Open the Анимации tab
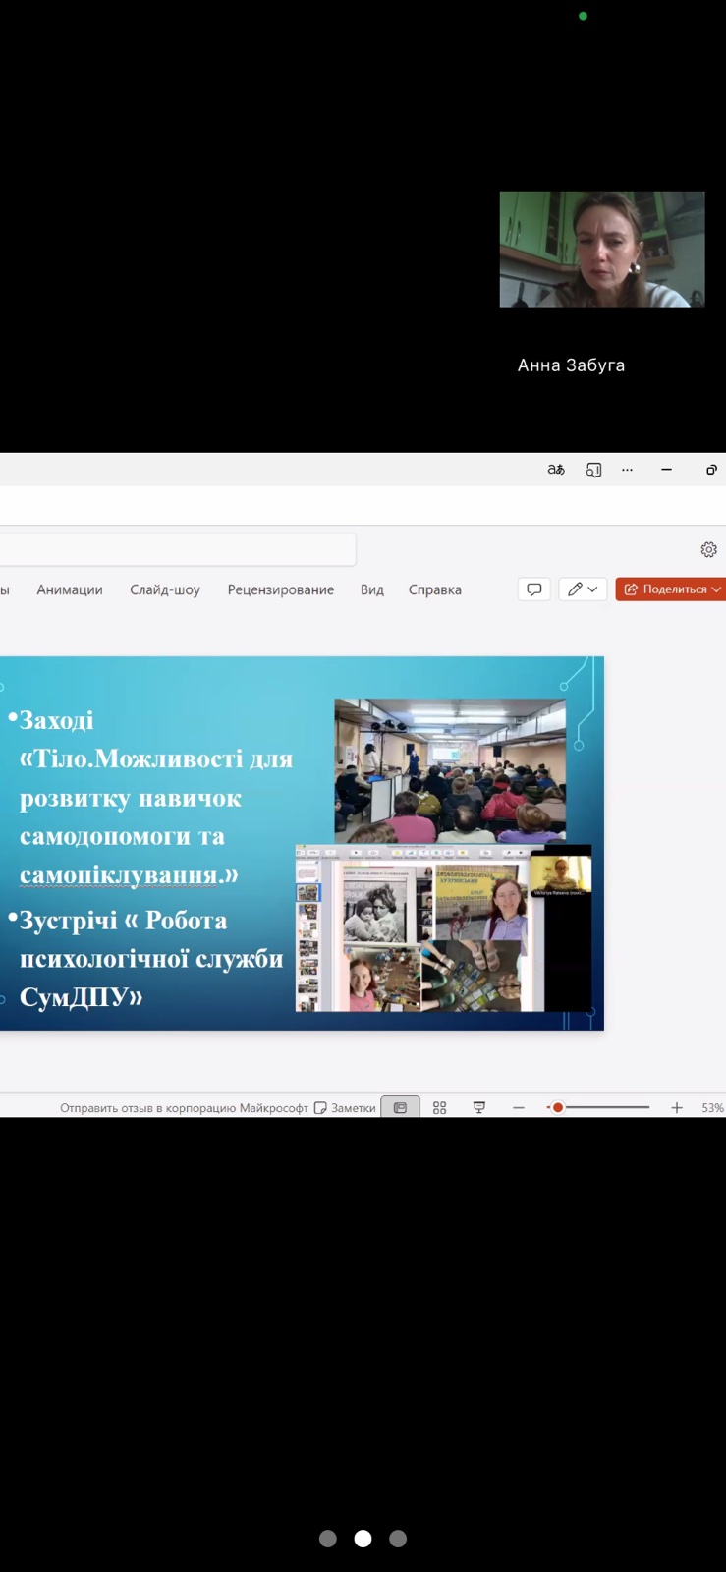726x1572 pixels. (70, 589)
